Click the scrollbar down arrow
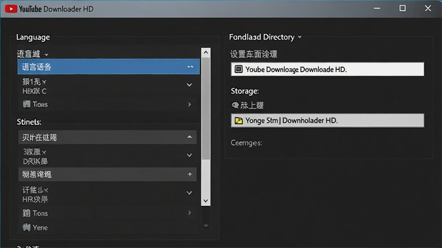This screenshot has height=248, width=442. pos(206,201)
